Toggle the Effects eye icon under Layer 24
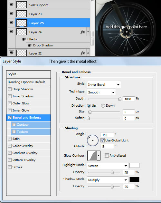 [24, 39]
